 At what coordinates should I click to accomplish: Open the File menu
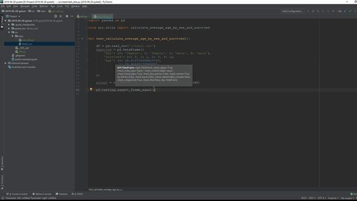[x=3, y=6]
